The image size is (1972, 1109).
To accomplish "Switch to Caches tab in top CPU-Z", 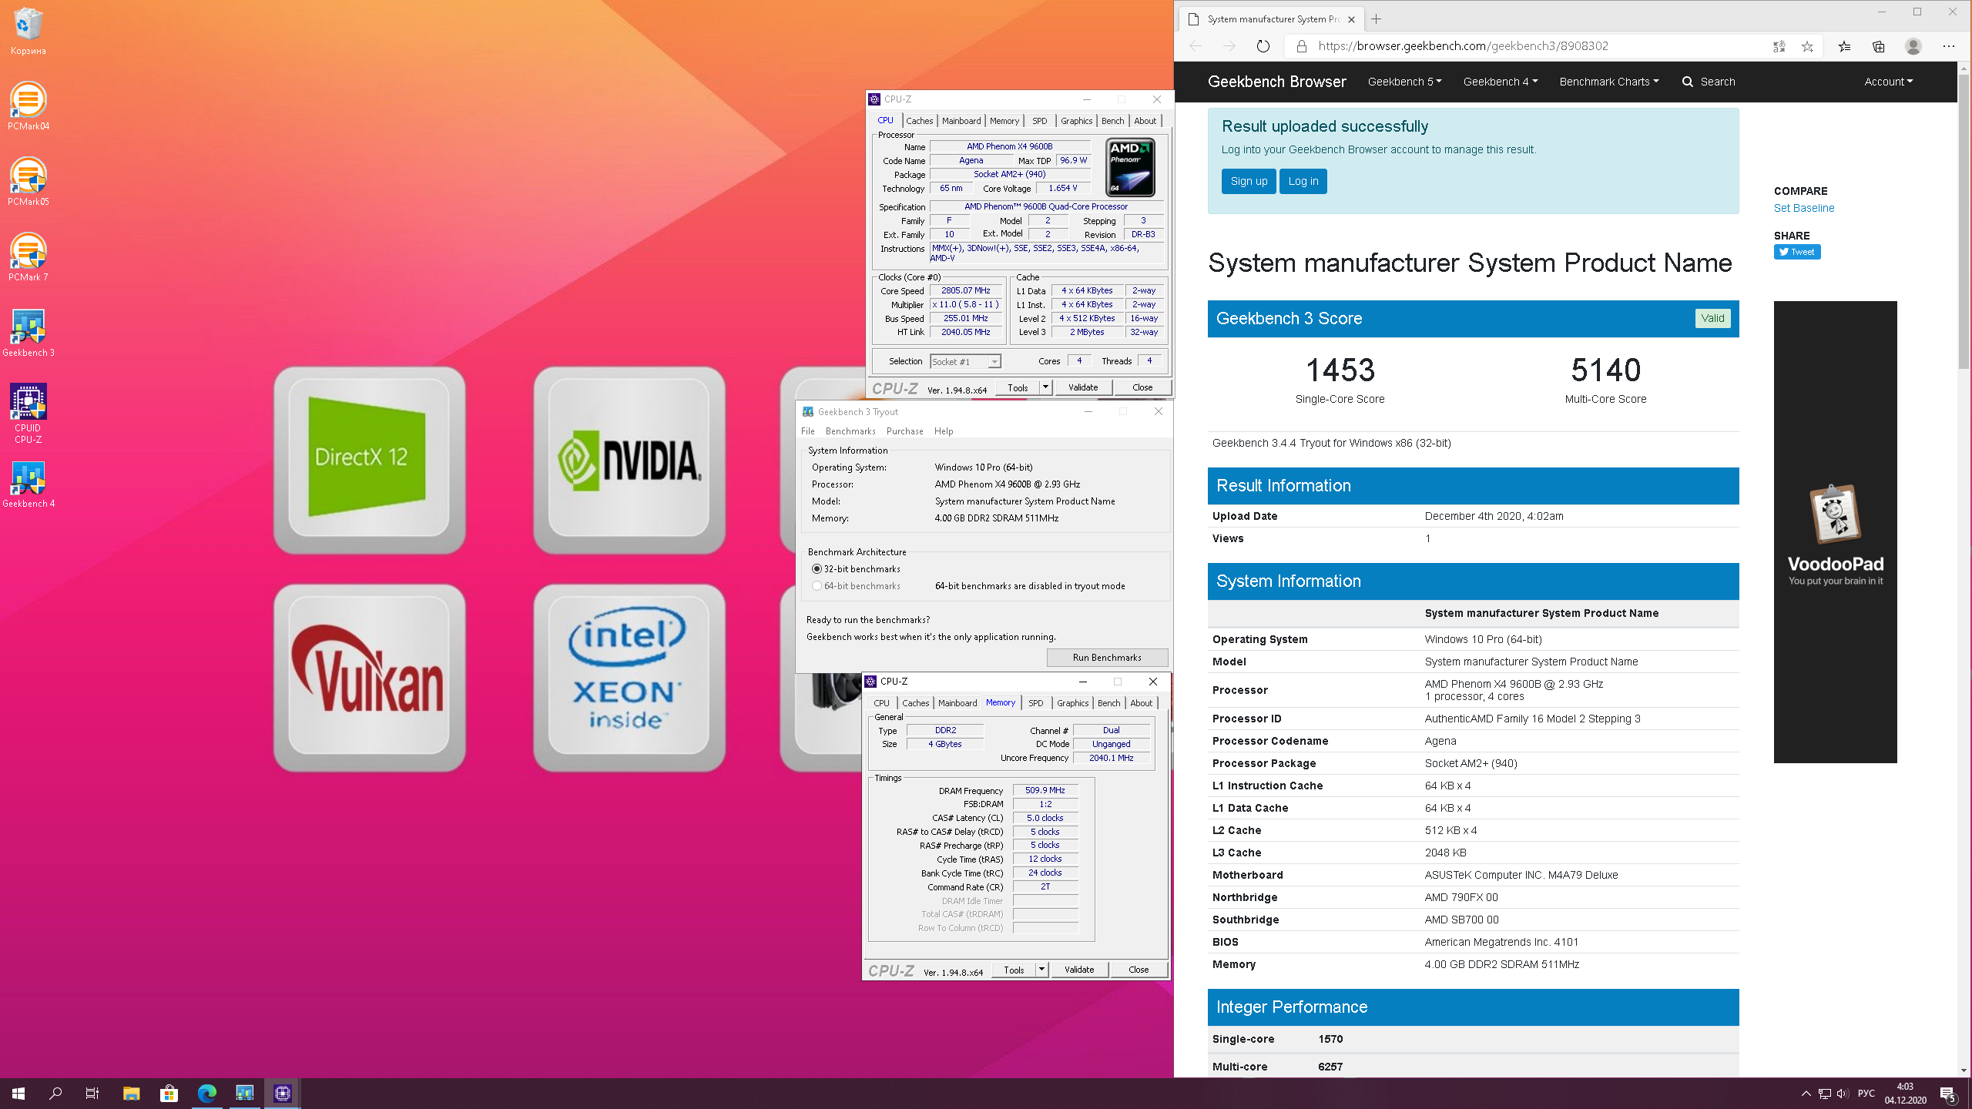I will [919, 121].
